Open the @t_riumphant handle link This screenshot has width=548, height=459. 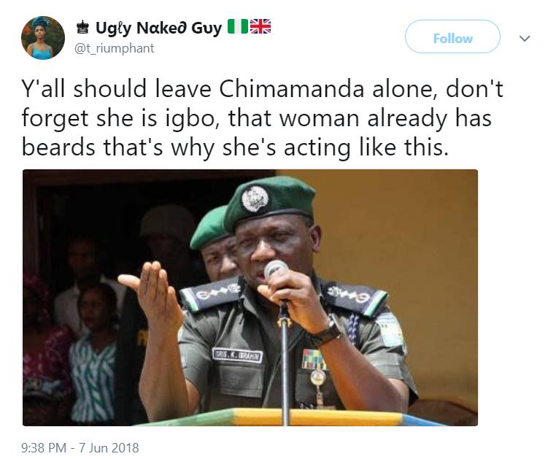114,48
